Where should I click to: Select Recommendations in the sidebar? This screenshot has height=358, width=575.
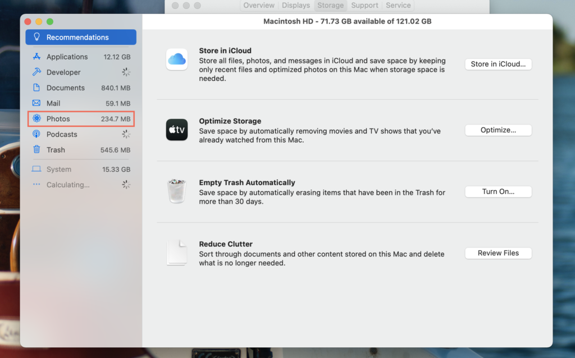[81, 38]
